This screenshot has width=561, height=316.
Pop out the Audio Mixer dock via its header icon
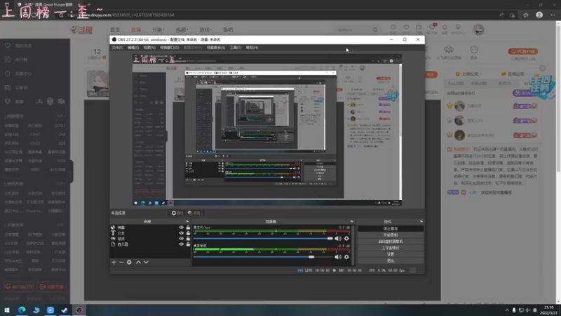tap(352, 221)
